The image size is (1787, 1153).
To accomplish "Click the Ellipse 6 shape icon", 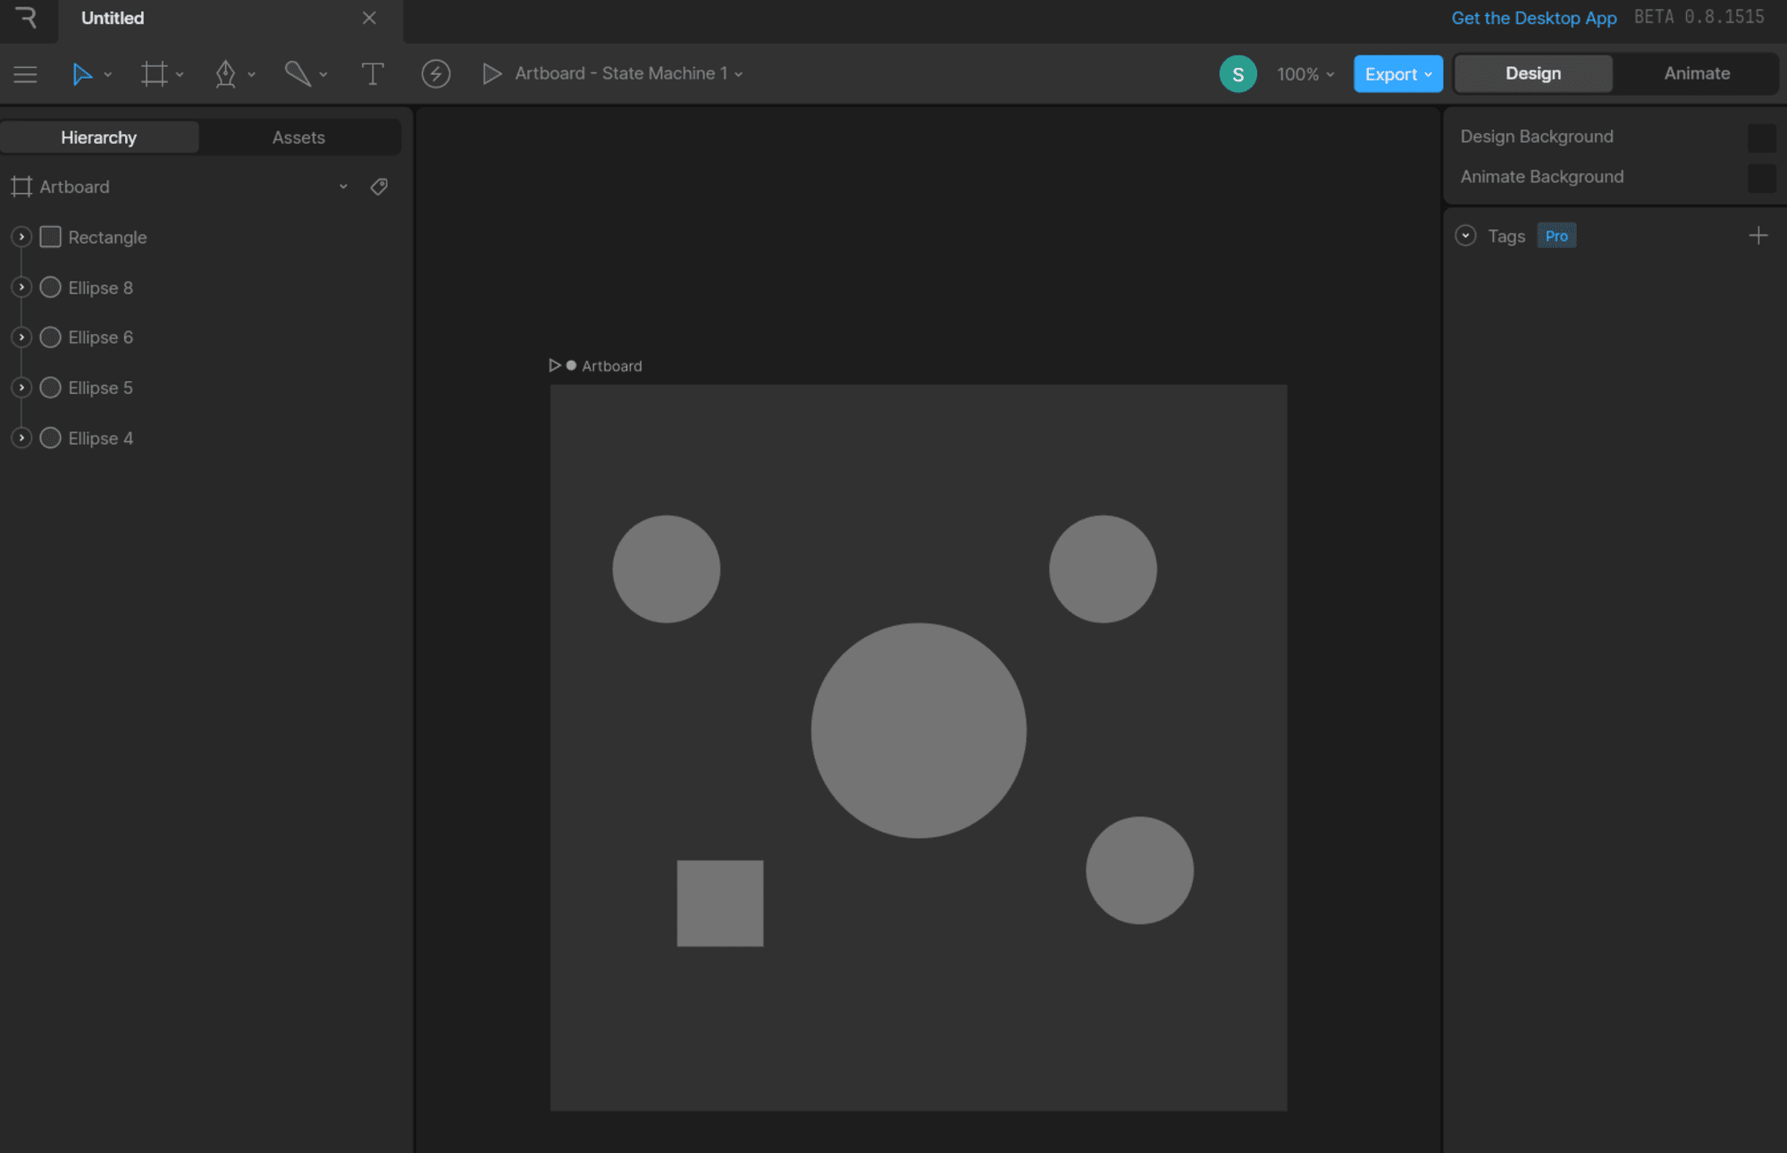I will click(x=51, y=337).
